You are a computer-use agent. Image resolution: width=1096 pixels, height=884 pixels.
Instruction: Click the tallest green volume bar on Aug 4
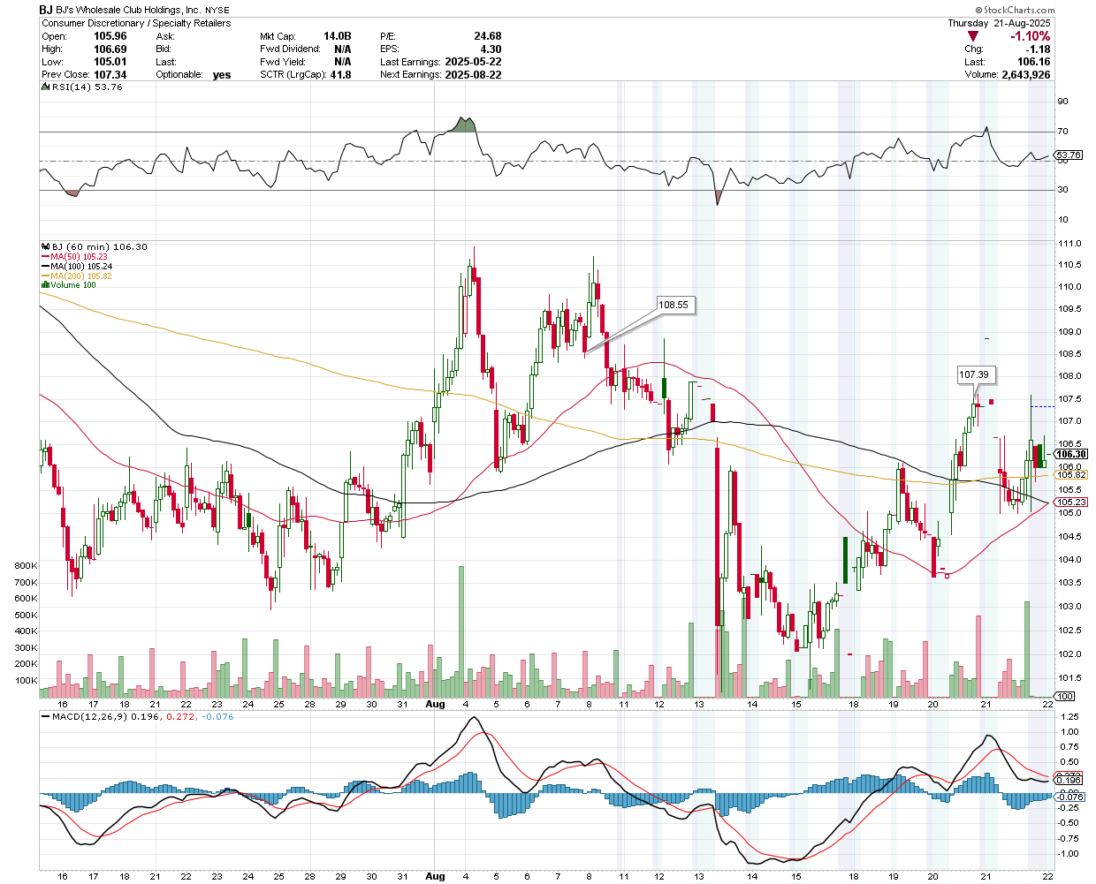461,632
